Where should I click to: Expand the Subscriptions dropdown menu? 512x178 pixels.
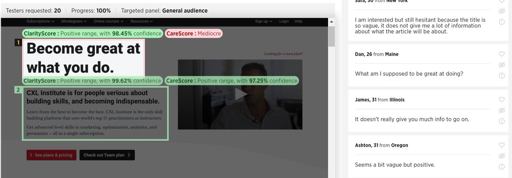click(41, 21)
